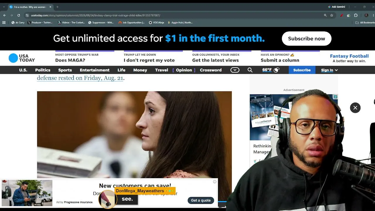Select the Entertainment navigation menu item
The width and height of the screenshot is (375, 211).
[x=95, y=70]
